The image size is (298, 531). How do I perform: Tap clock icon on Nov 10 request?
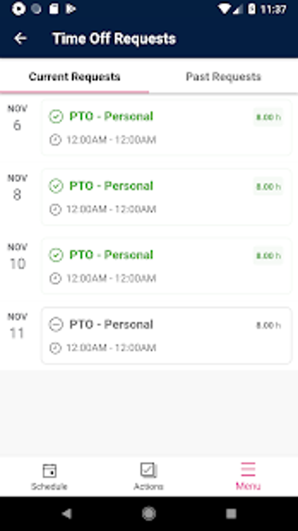click(55, 279)
